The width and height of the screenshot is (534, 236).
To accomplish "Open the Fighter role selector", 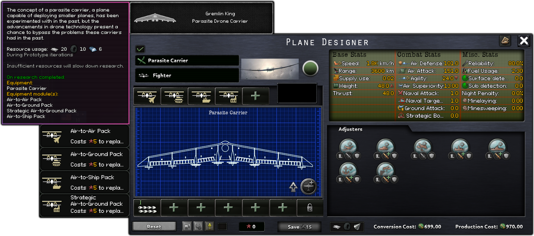I will 187,75.
